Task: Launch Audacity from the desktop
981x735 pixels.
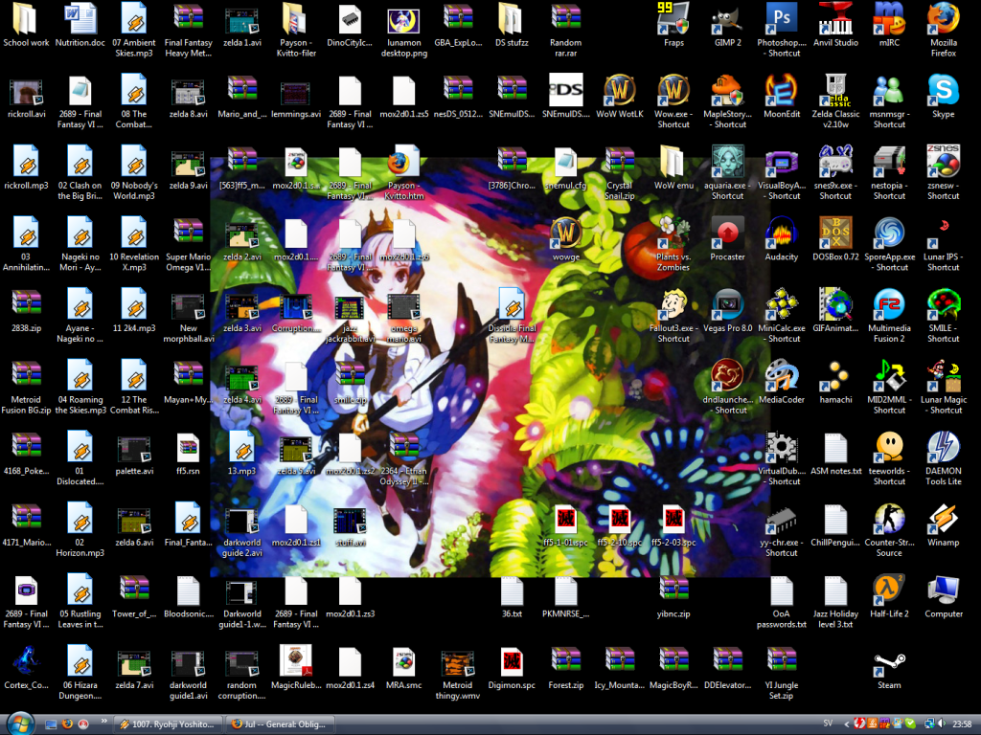Action: [782, 234]
